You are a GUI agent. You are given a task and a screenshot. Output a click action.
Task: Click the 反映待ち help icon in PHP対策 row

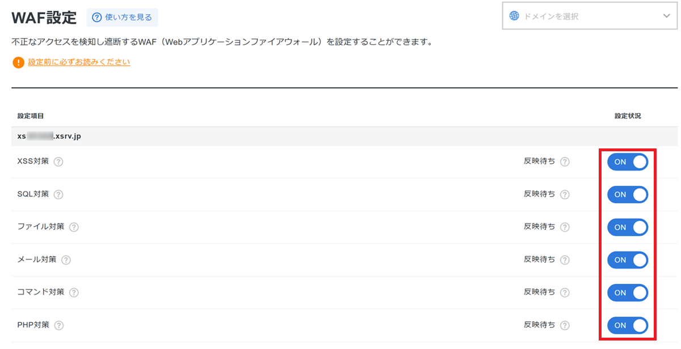coord(565,326)
